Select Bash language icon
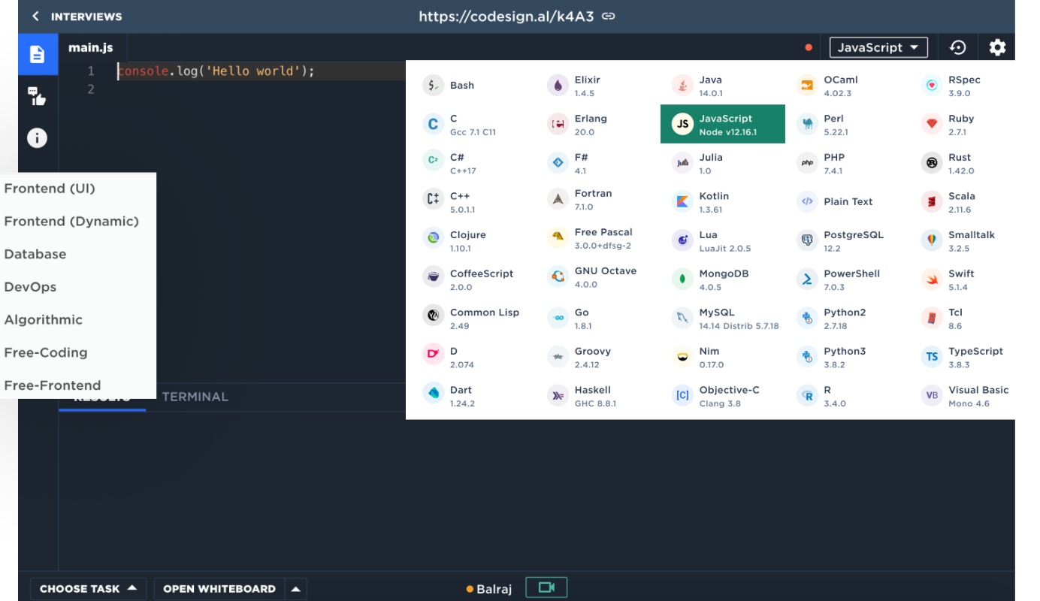This screenshot has width=1040, height=601. tap(433, 86)
